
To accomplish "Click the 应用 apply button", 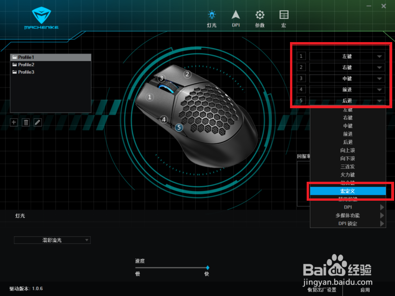I will point(365,290).
